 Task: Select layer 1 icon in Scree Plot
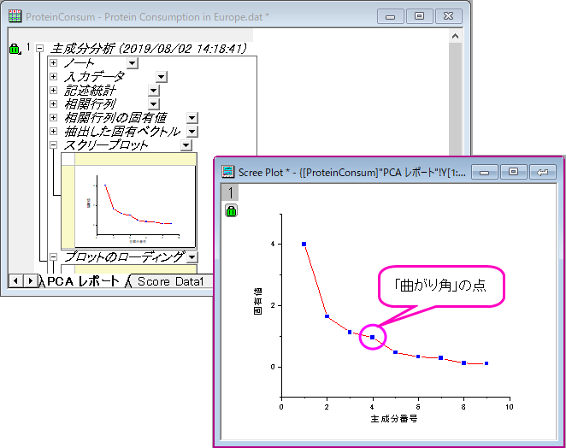click(x=230, y=192)
